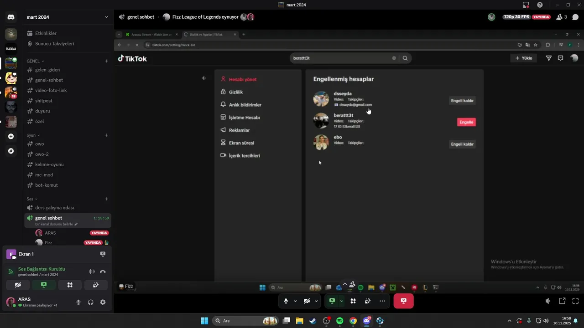
Task: Toggle green screen share button in the control bar
Action: (332, 301)
